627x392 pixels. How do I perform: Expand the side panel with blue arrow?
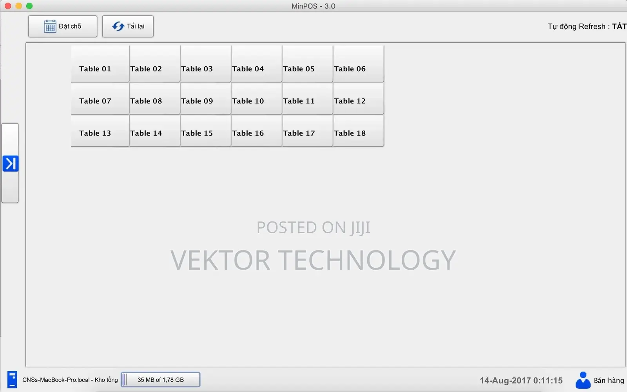[x=10, y=163]
